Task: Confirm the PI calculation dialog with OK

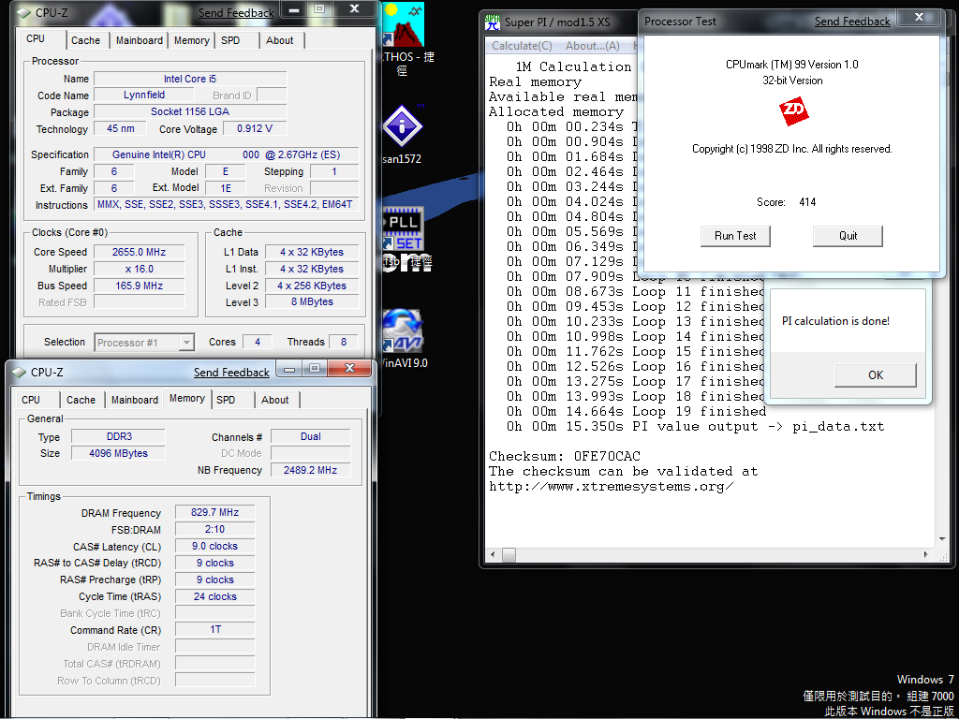Action: [x=876, y=374]
